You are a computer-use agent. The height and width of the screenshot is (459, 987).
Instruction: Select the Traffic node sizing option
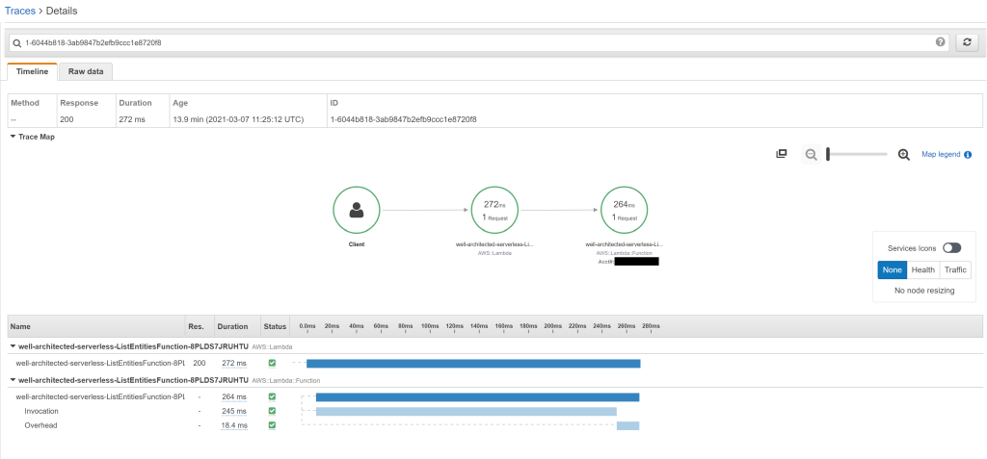coord(955,270)
